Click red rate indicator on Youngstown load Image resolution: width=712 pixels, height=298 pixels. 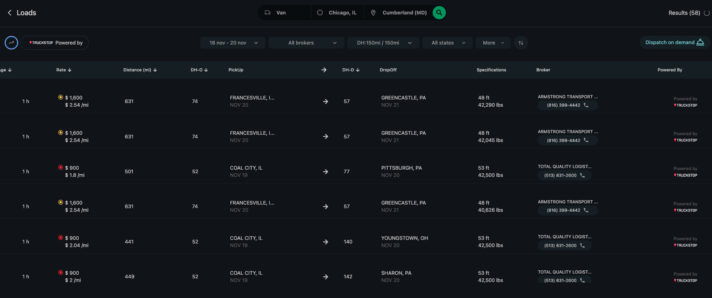pyautogui.click(x=61, y=237)
